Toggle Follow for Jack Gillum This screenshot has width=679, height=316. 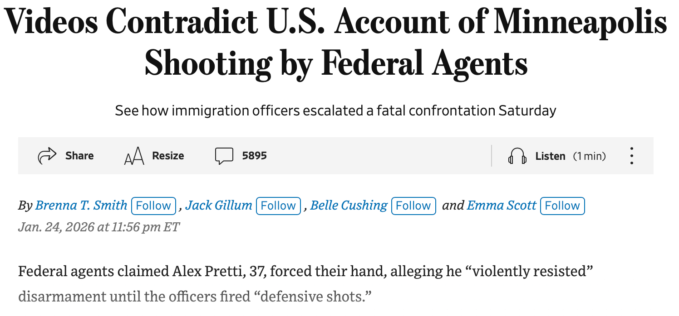coord(278,206)
